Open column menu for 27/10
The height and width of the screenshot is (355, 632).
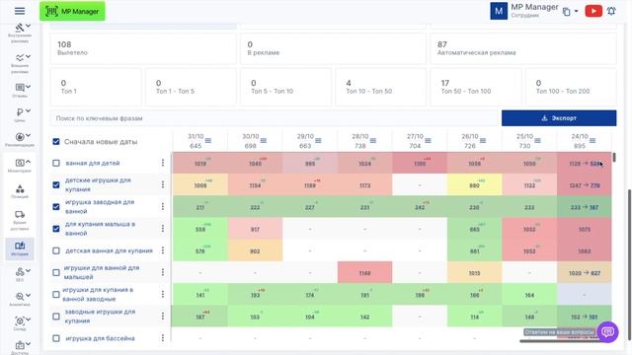(428, 140)
